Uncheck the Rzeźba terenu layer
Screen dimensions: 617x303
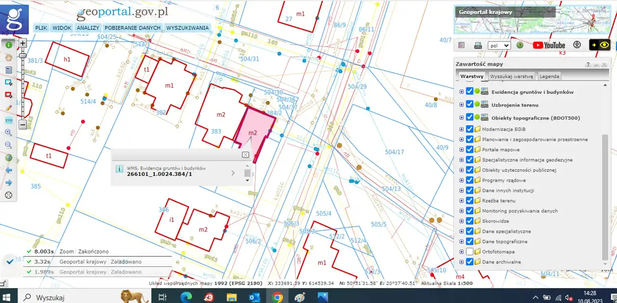[x=470, y=201]
